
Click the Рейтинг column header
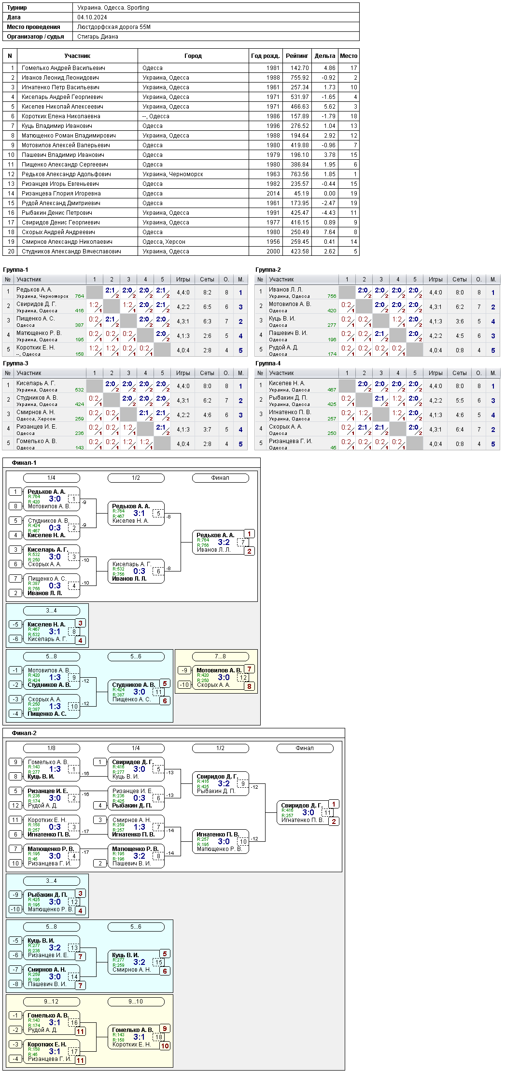coord(297,56)
